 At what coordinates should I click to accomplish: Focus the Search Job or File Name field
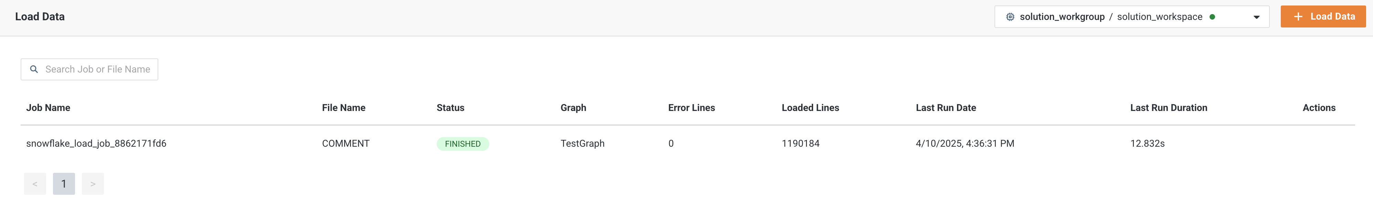pos(89,69)
